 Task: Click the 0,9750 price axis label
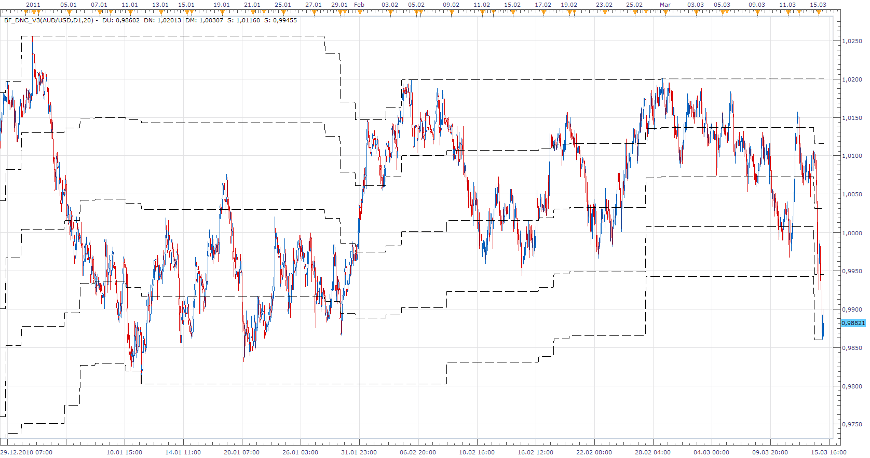[x=852, y=424]
